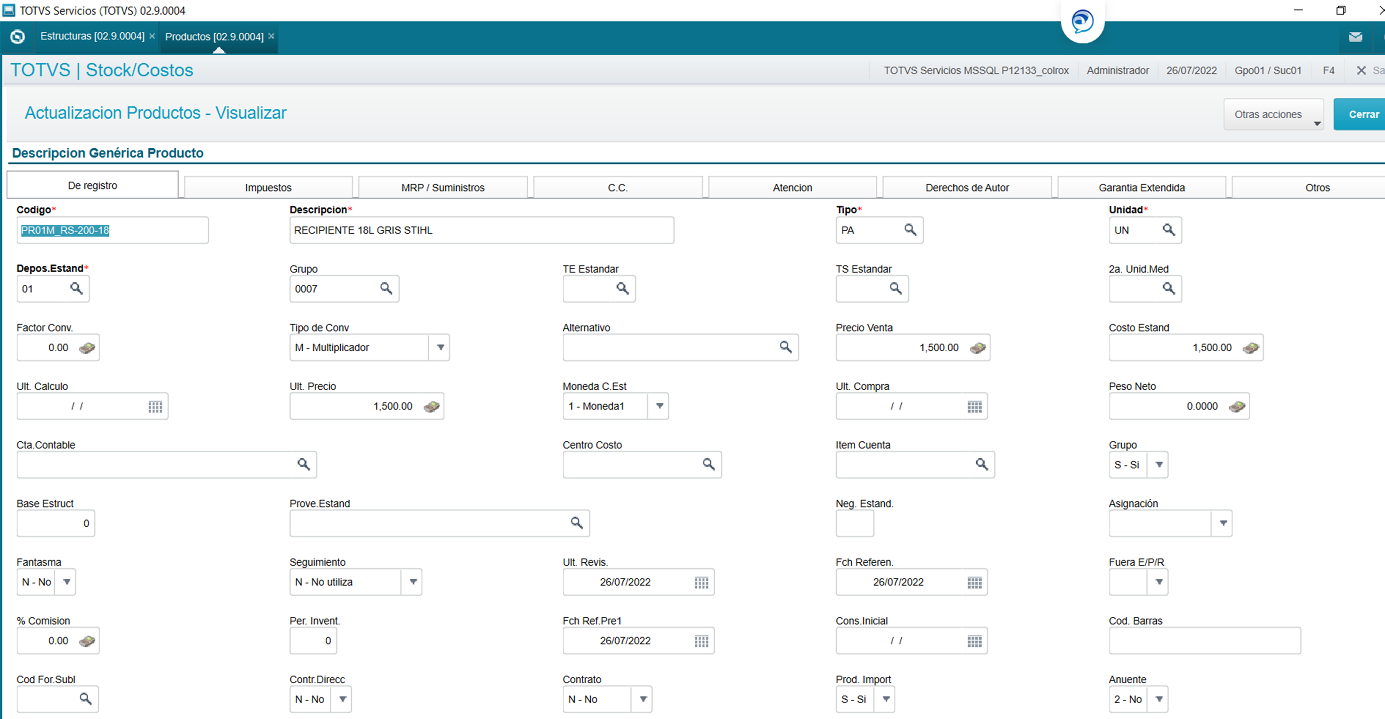Click the 26/07/2022 header date

click(1192, 70)
